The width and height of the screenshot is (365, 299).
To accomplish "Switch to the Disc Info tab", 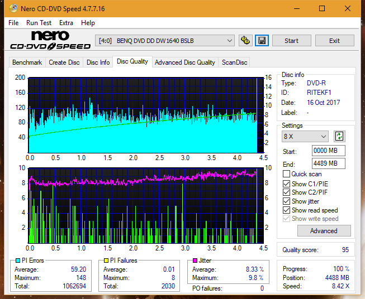I will 98,62.
